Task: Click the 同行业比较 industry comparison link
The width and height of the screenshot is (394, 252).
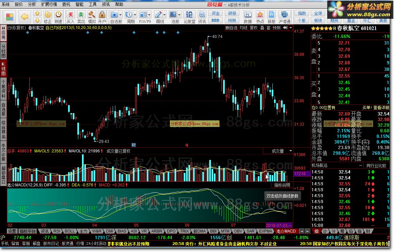Action: 376,166
